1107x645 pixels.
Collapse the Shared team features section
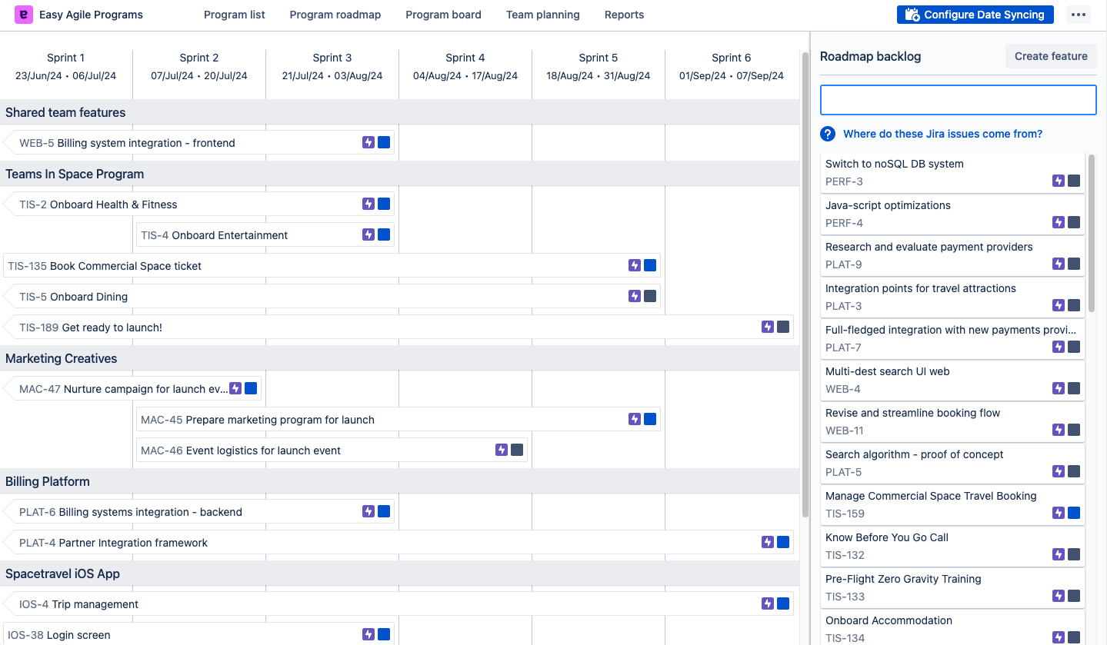[65, 112]
